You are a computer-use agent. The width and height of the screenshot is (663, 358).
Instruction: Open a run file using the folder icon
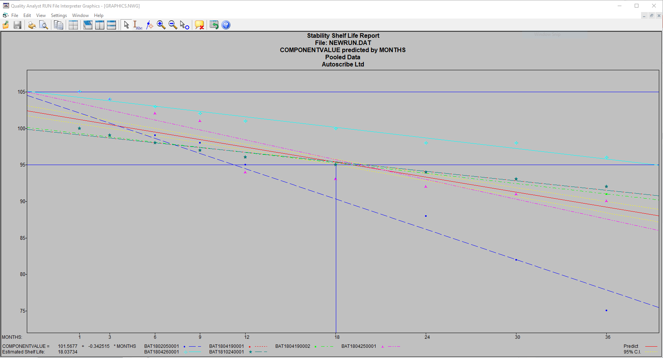point(6,25)
